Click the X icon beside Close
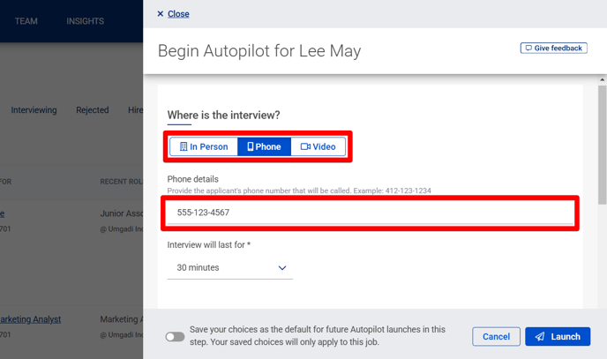 click(x=161, y=14)
